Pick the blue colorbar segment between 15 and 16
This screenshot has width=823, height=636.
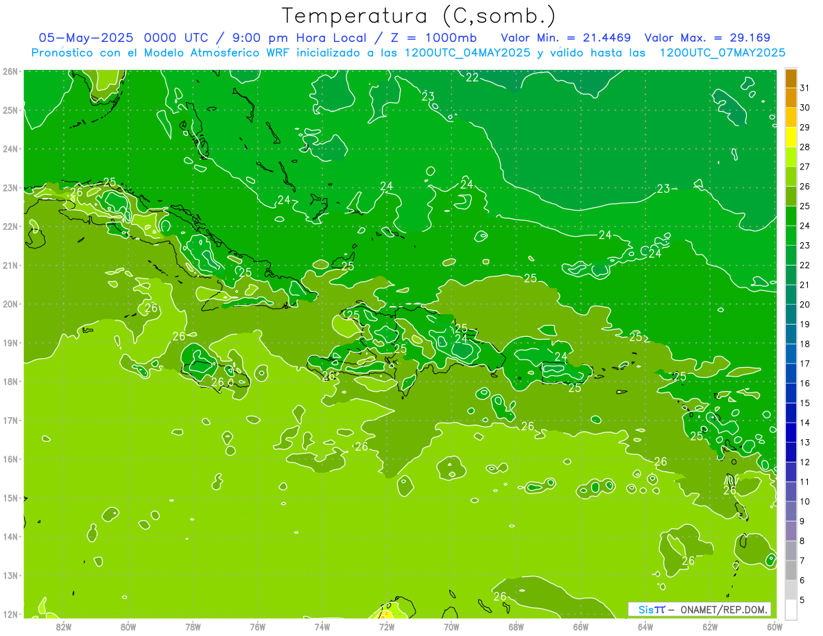pos(791,393)
